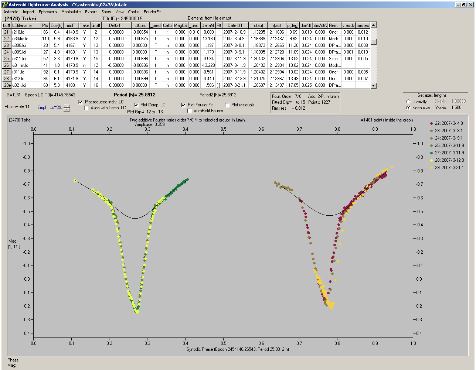This screenshot has width=476, height=370.
Task: Click the PhaseRef= 11. label
Action: pos(17,107)
